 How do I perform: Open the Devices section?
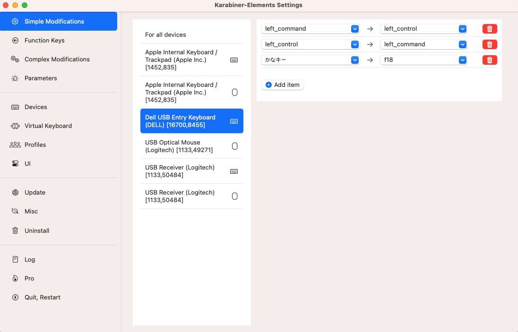[x=59, y=107]
